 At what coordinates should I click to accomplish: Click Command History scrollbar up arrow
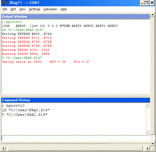coord(147,106)
